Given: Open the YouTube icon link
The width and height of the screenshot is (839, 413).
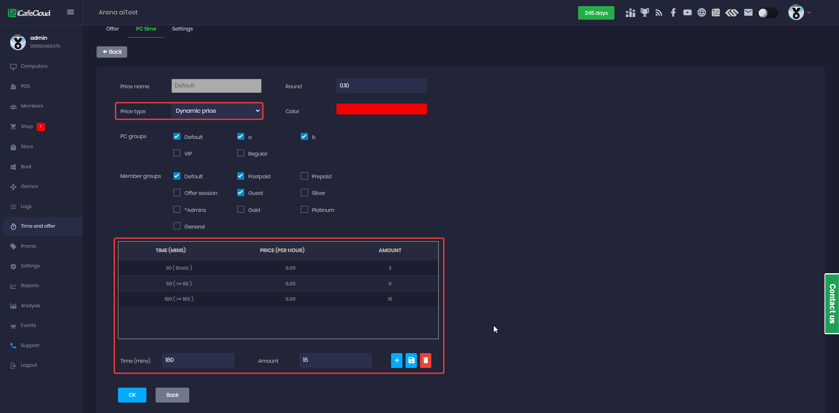Looking at the screenshot, I should (687, 13).
